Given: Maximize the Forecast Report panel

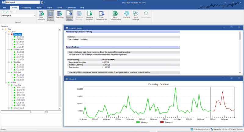Looking at the screenshot, I should 231,27.
